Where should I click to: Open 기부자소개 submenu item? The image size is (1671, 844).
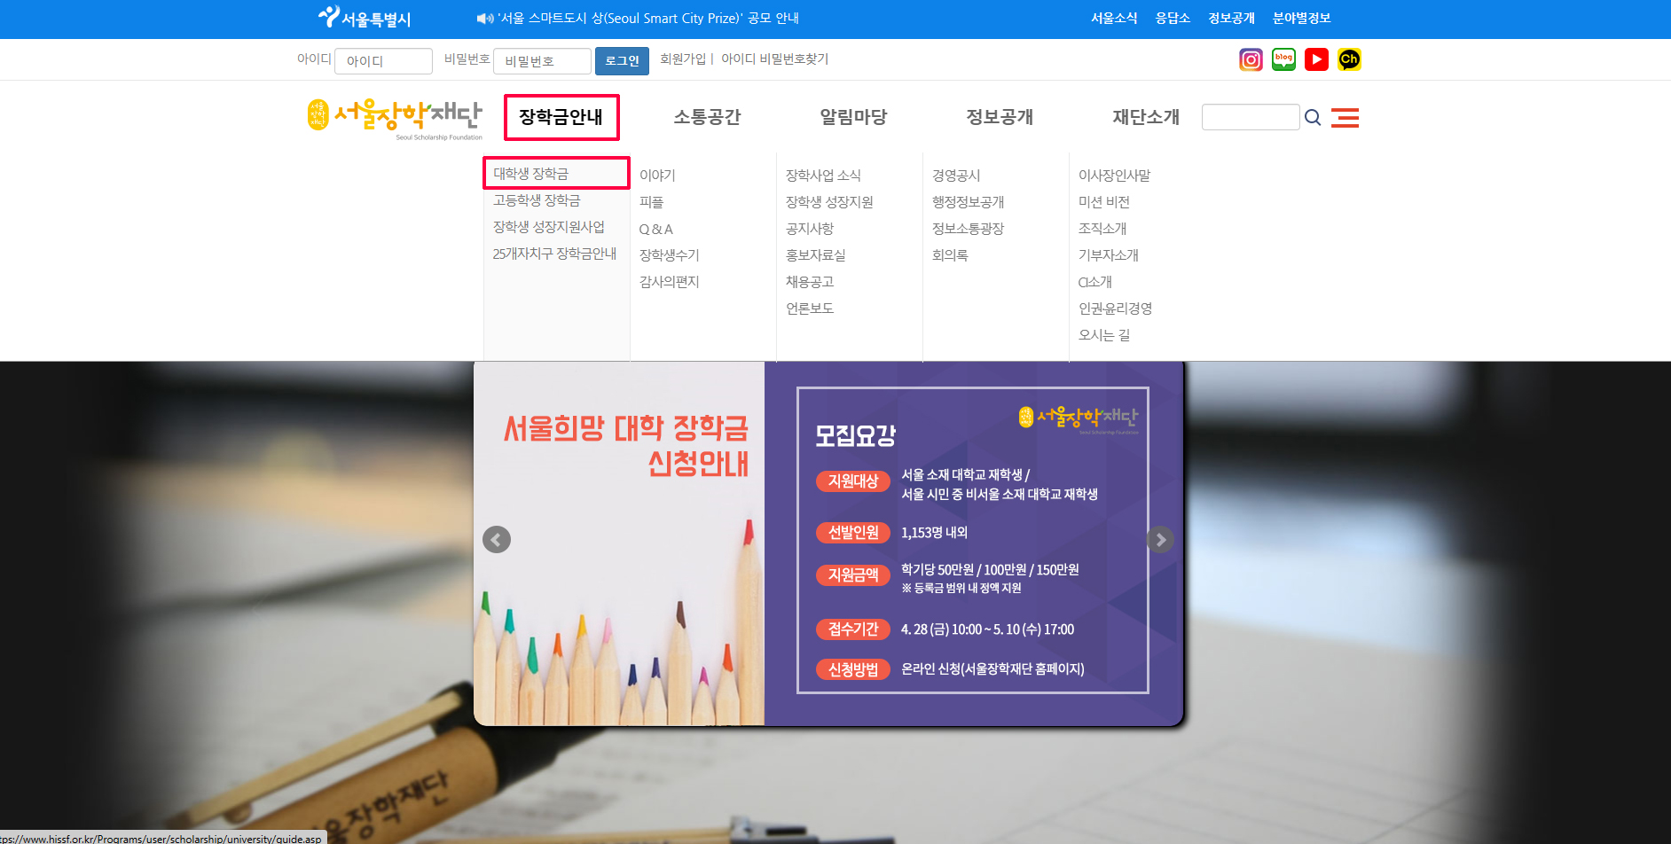[1109, 255]
